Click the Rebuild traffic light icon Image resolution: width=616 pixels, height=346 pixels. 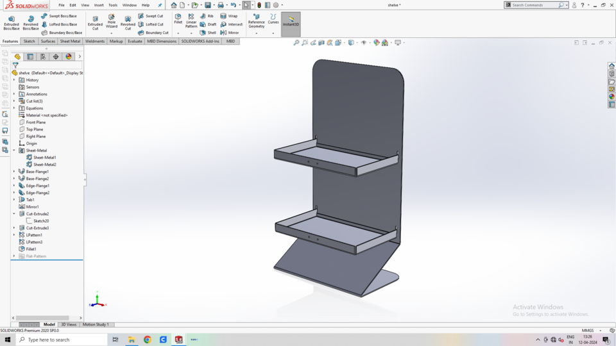pyautogui.click(x=259, y=5)
